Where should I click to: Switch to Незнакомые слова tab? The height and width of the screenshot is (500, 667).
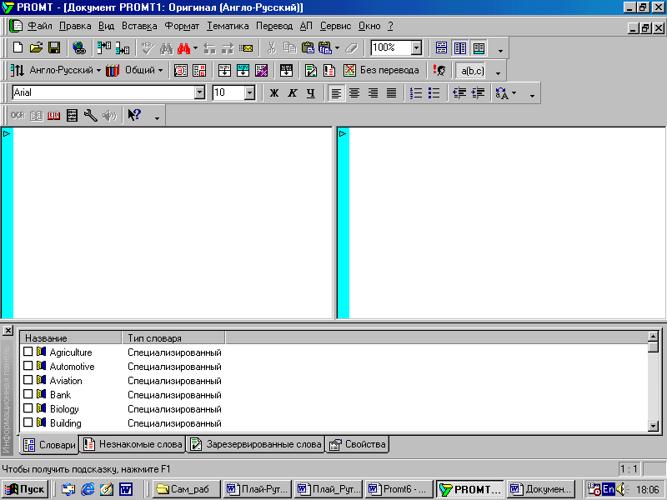(133, 444)
